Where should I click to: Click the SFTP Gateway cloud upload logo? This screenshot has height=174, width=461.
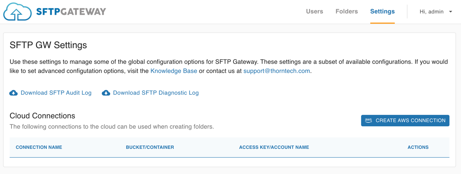17,12
